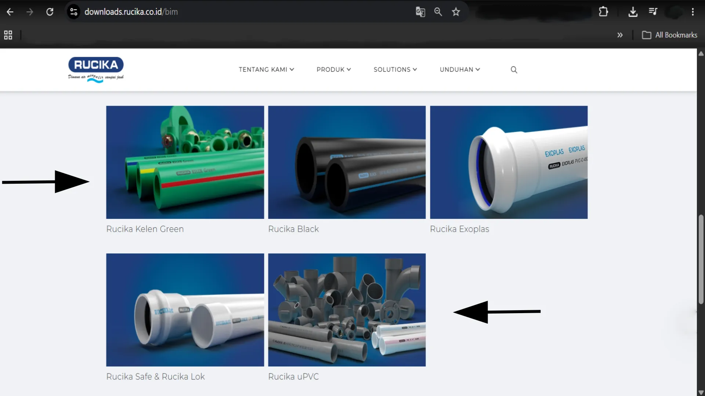Open the browser extensions menu
The width and height of the screenshot is (705, 396).
[603, 12]
